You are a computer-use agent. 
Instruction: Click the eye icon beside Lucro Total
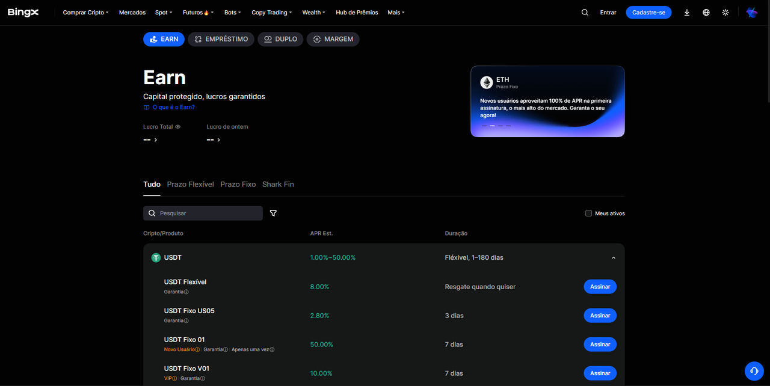pos(177,127)
